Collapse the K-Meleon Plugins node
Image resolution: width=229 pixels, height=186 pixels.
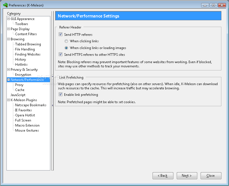[9, 100]
